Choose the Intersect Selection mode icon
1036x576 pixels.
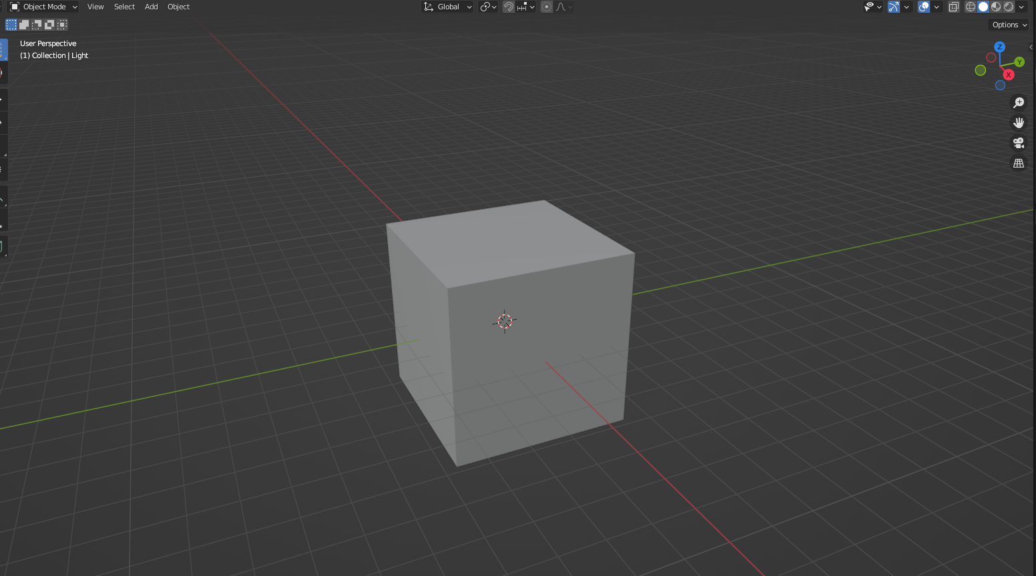(62, 25)
